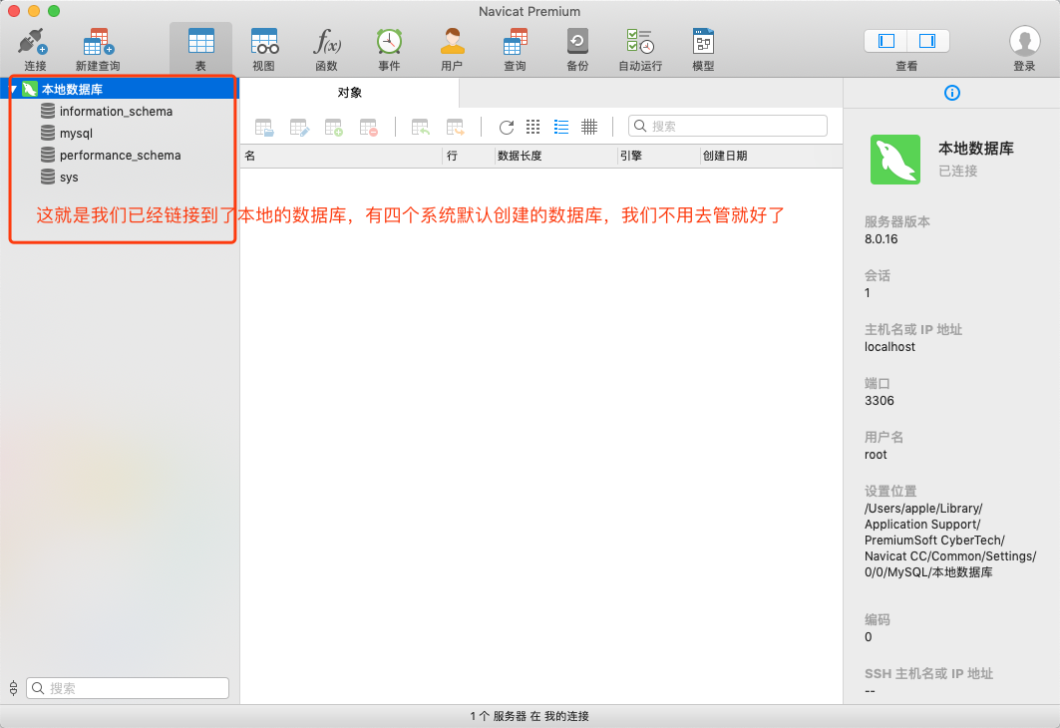Viewport: 1060px width, 728px height.
Task: Toggle the left sidebar pane visibility
Action: tap(886, 41)
